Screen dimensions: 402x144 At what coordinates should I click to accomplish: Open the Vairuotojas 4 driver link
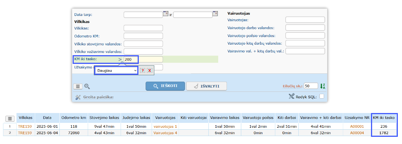pyautogui.click(x=165, y=133)
